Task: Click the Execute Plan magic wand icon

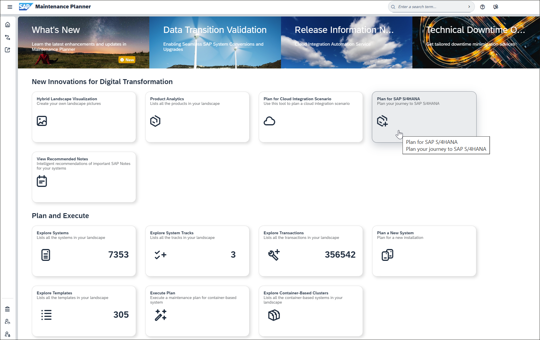Action: click(161, 315)
